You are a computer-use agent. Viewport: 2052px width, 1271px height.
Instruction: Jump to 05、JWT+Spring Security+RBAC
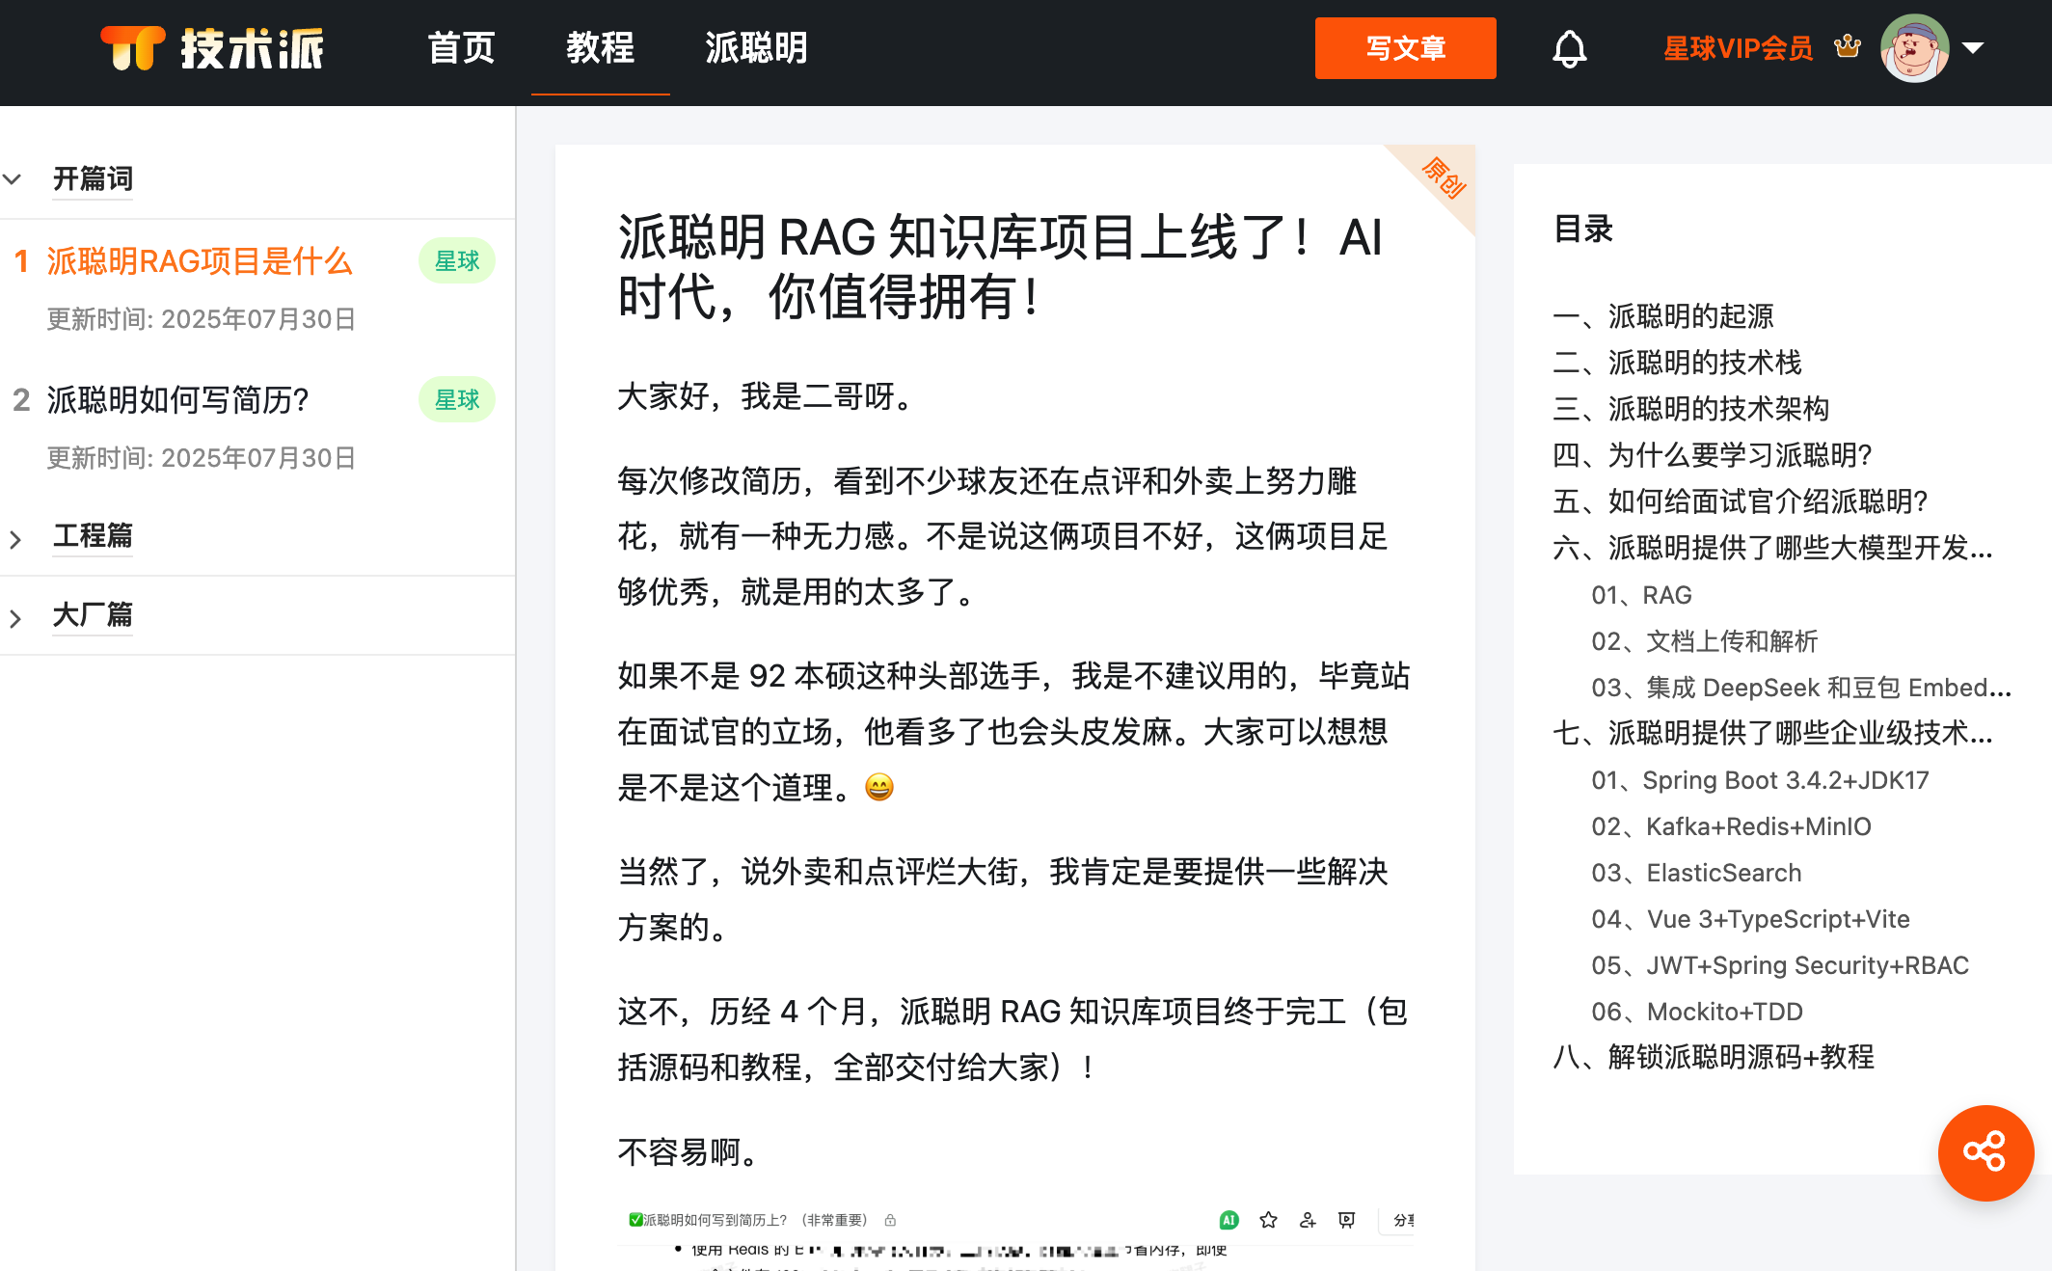coord(1780,964)
